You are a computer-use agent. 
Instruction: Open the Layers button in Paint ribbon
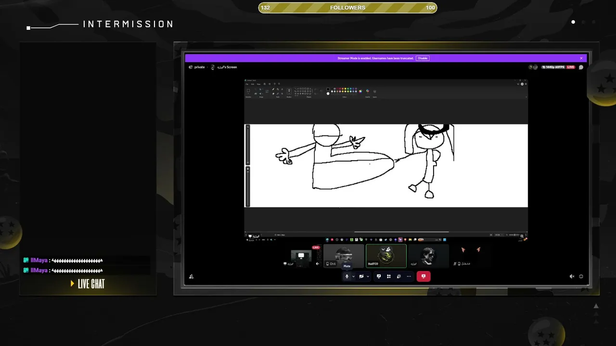click(x=374, y=91)
